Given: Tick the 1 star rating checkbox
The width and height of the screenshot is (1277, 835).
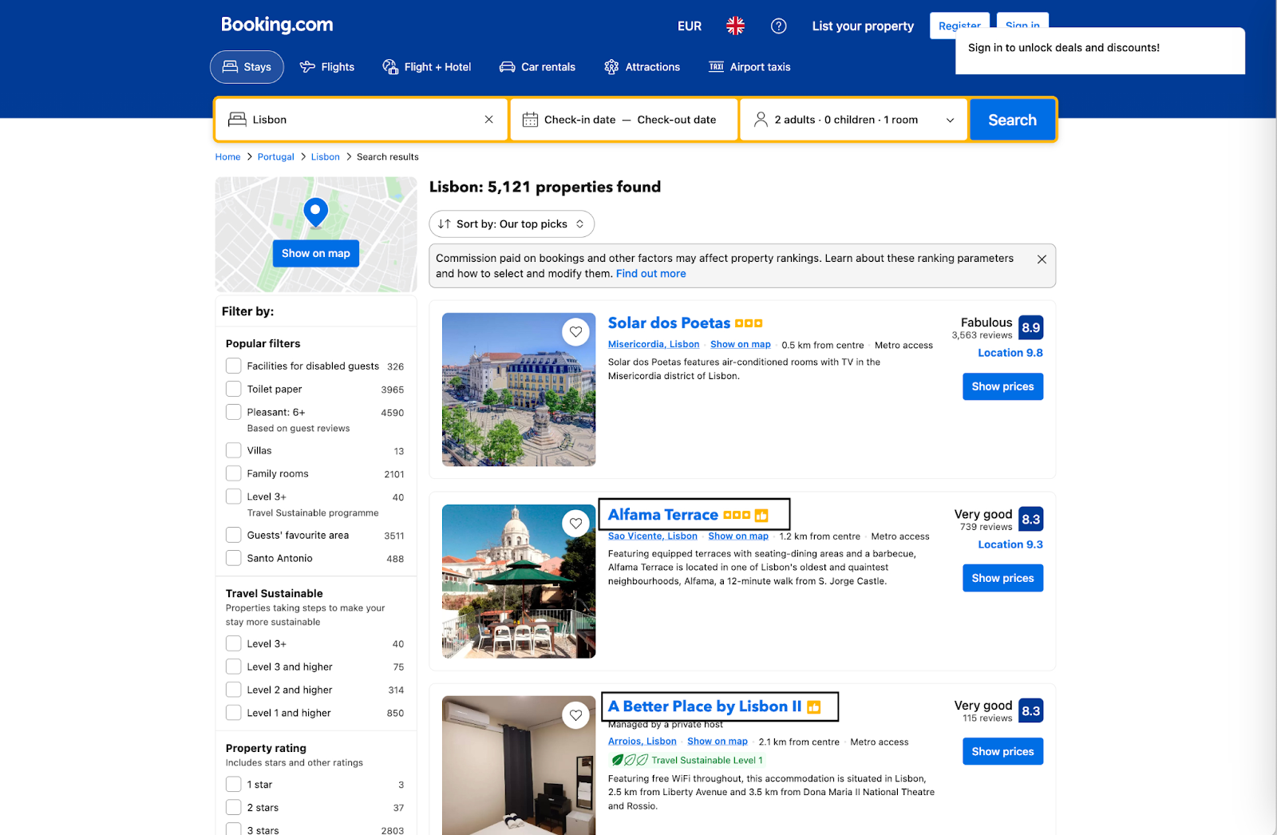Looking at the screenshot, I should point(233,784).
